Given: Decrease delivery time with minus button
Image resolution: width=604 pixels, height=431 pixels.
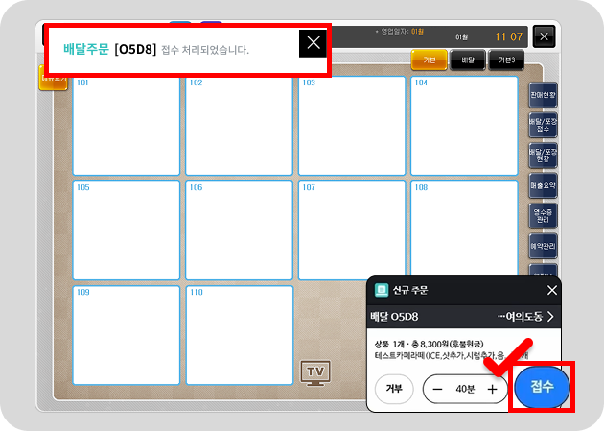Looking at the screenshot, I should coord(437,390).
